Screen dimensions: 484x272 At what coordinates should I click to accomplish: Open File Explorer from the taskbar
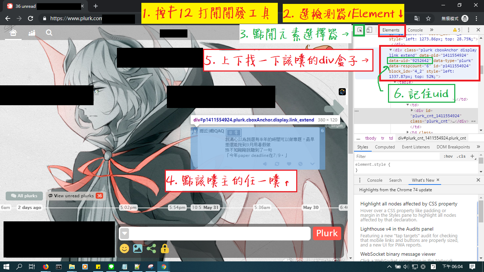72,267
